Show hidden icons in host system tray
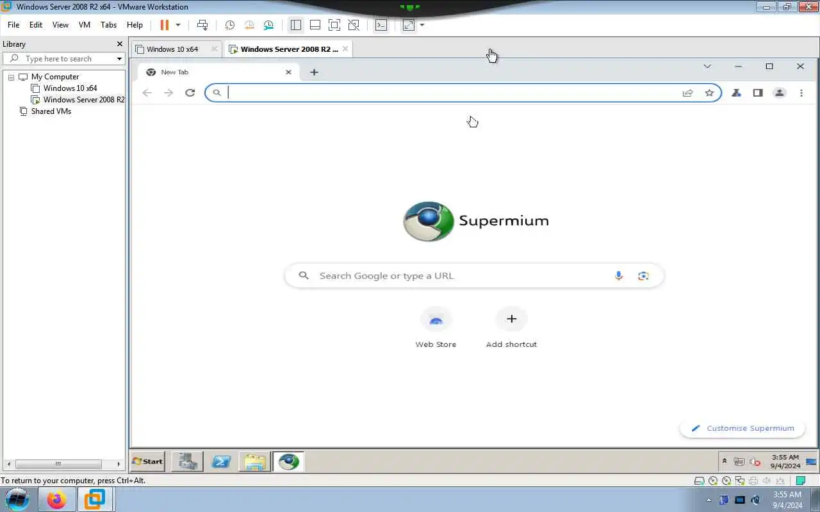Screen dimensions: 820x512 [x=709, y=500]
